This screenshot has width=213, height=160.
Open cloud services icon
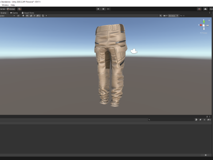(205, 9)
